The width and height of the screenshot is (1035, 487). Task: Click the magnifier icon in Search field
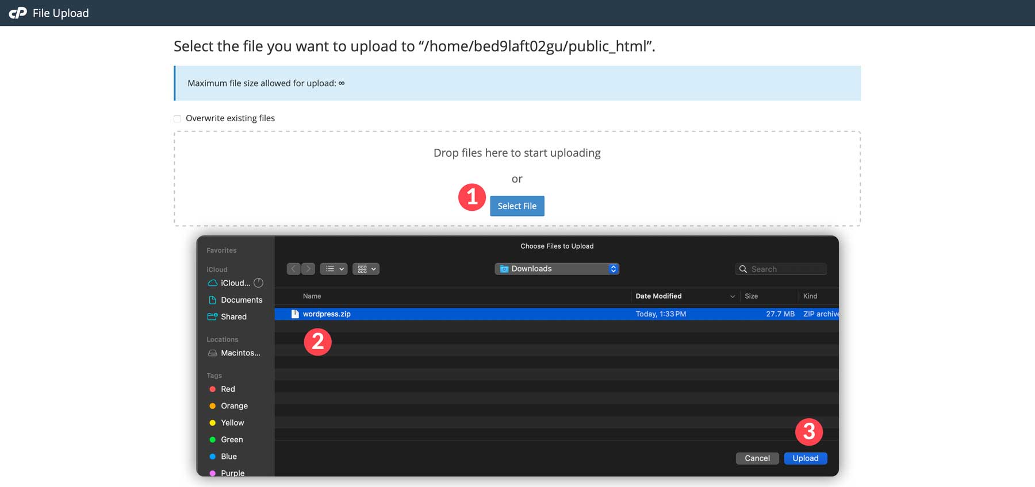(743, 269)
